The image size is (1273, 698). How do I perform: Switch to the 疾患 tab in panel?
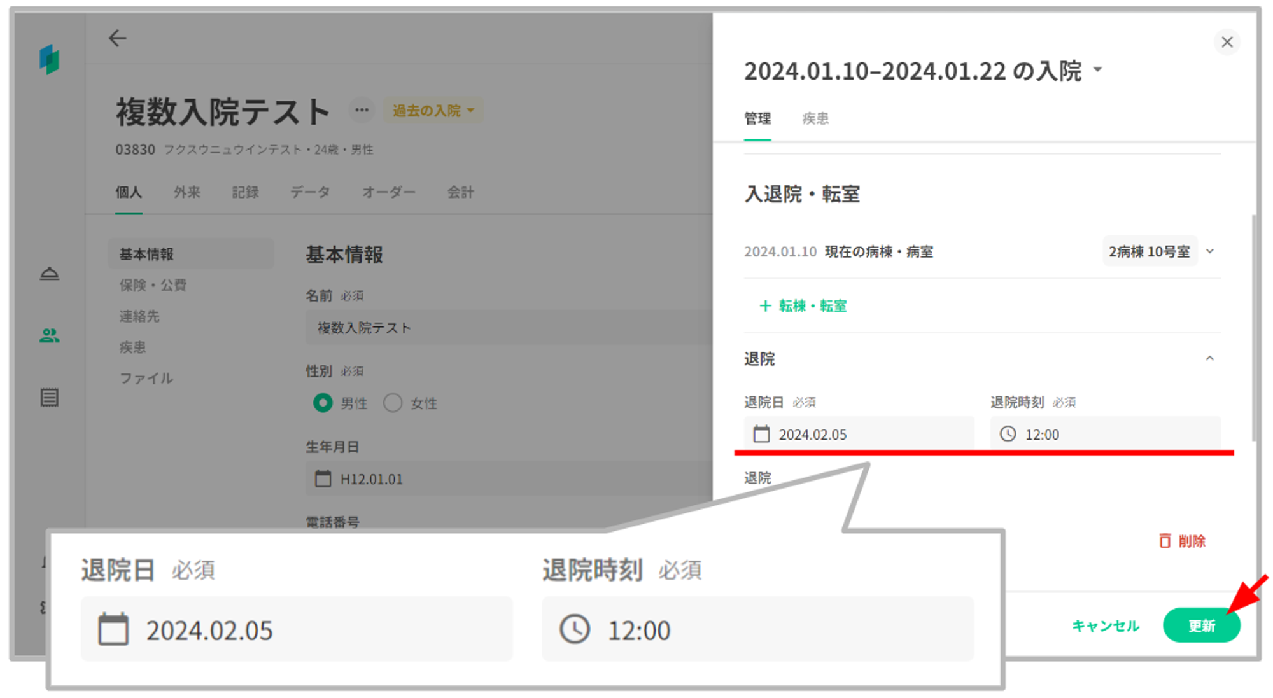tap(815, 119)
